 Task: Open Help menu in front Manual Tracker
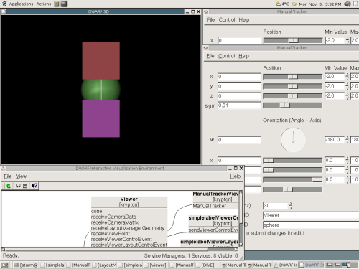coord(244,56)
